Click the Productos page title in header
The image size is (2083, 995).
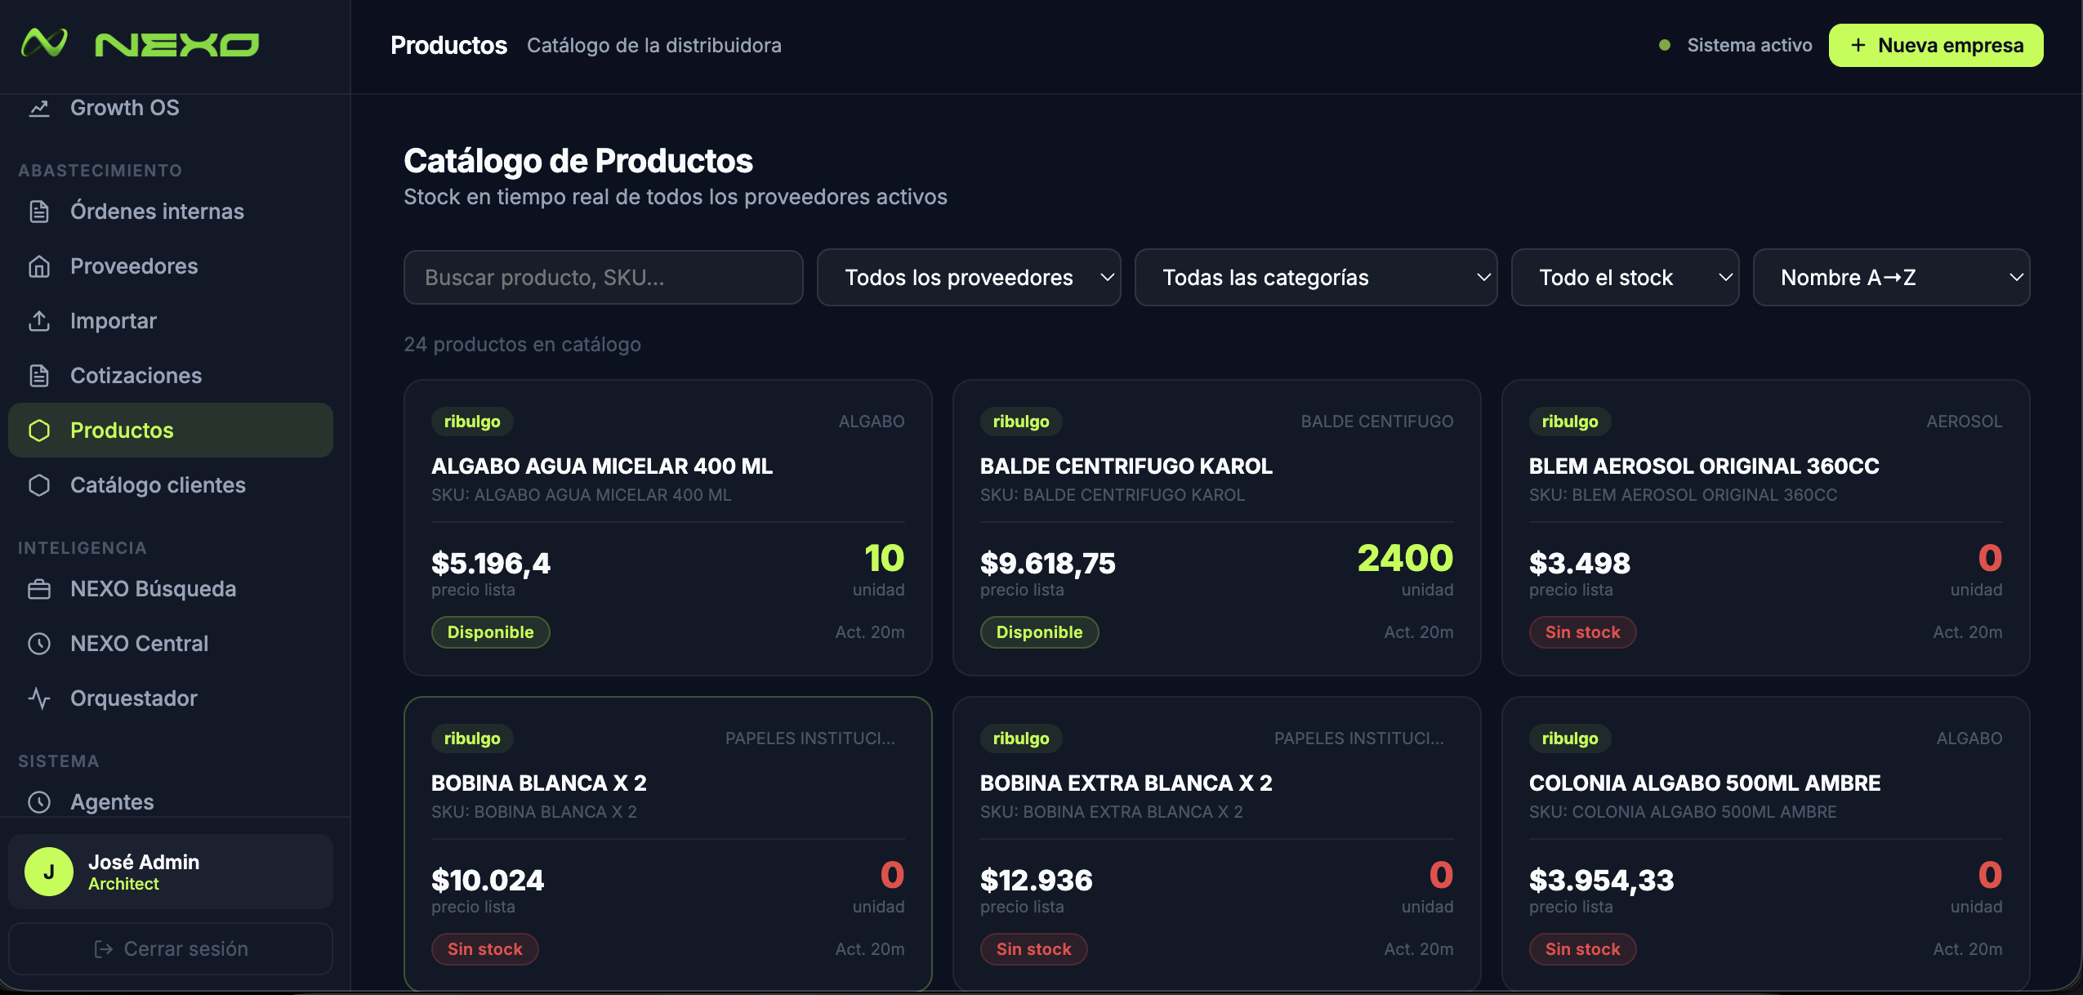point(449,46)
